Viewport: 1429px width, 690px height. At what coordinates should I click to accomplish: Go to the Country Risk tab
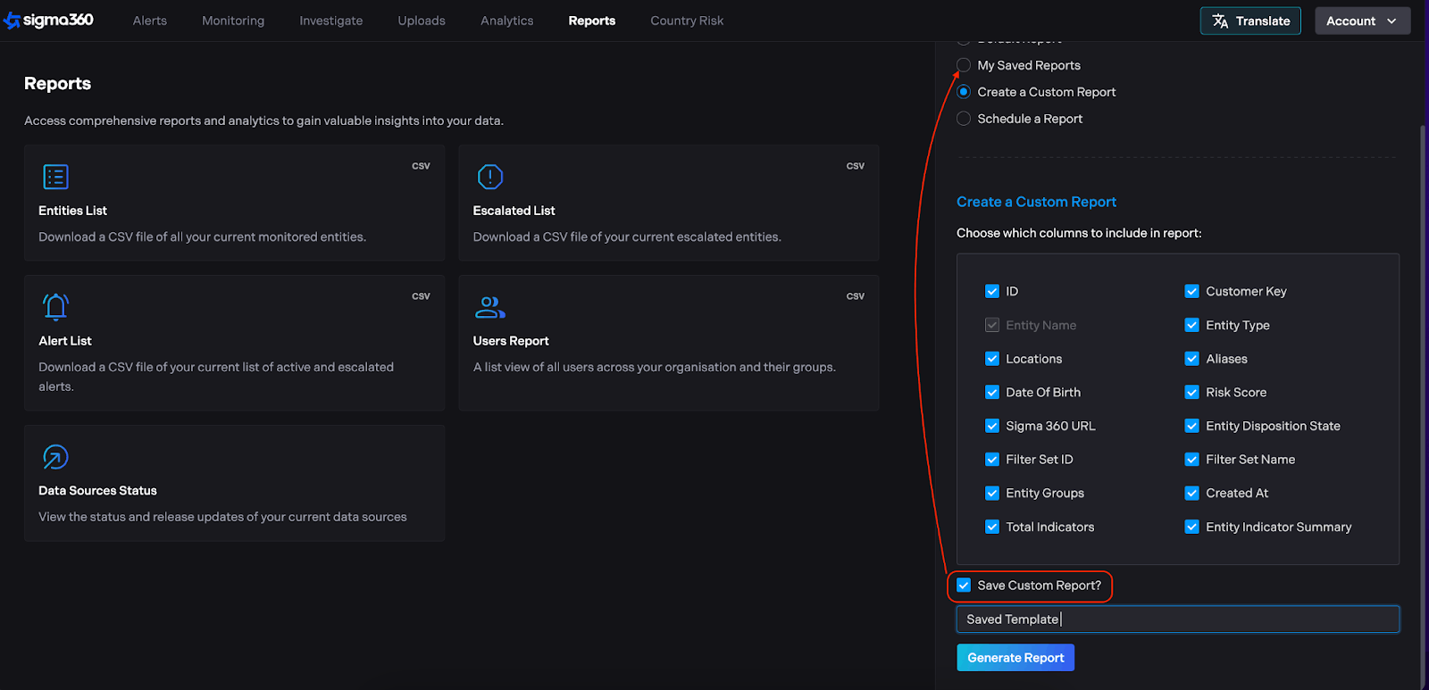pyautogui.click(x=686, y=21)
